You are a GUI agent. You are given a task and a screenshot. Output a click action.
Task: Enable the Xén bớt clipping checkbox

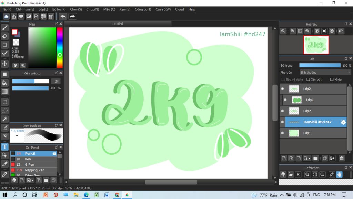tap(308, 79)
